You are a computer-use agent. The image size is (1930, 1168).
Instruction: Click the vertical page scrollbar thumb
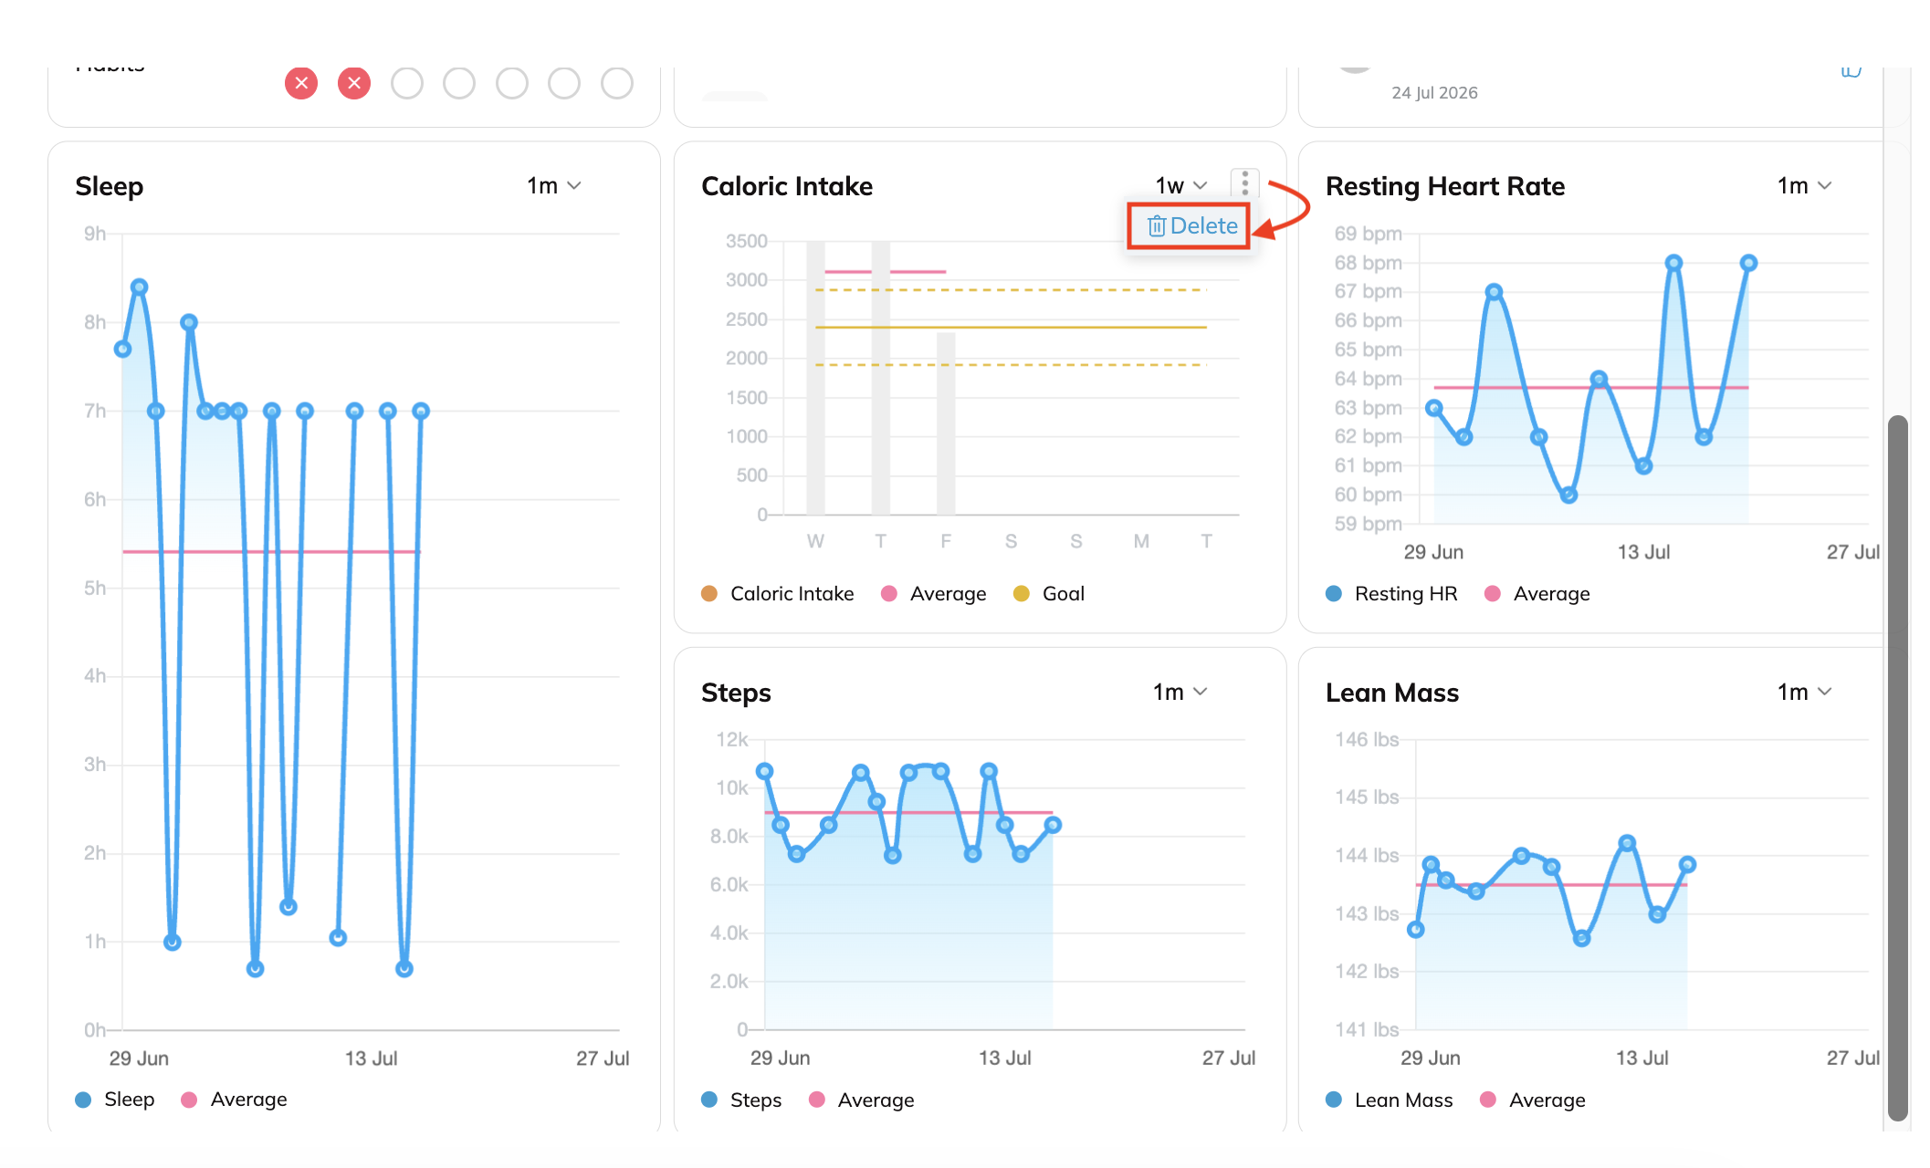pyautogui.click(x=1898, y=766)
